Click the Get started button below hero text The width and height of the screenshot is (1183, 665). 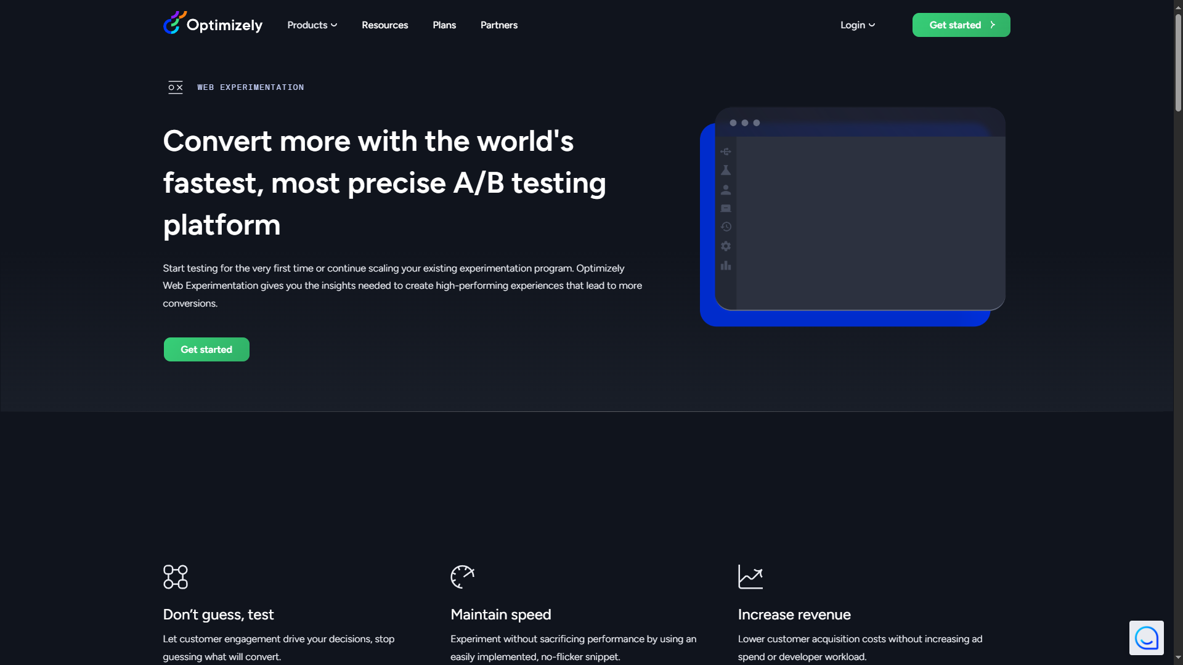(206, 349)
